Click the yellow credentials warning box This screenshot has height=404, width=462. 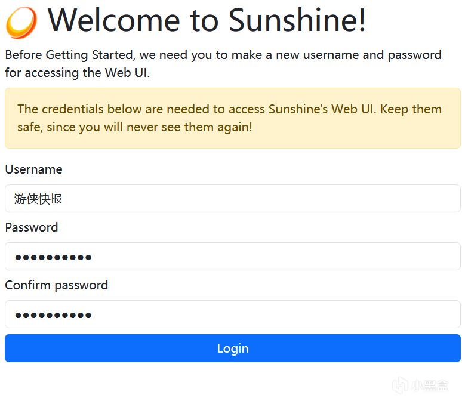point(232,118)
